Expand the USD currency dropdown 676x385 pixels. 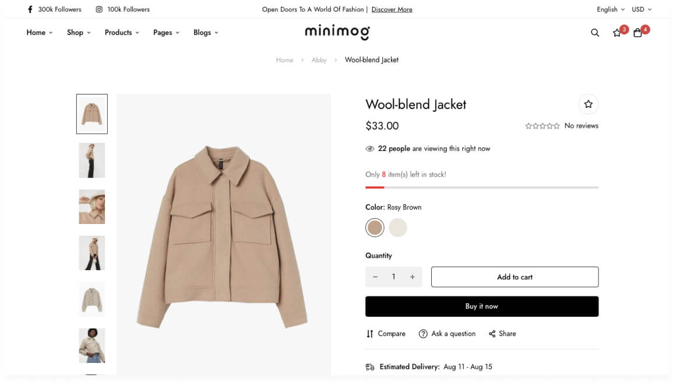[x=642, y=9]
